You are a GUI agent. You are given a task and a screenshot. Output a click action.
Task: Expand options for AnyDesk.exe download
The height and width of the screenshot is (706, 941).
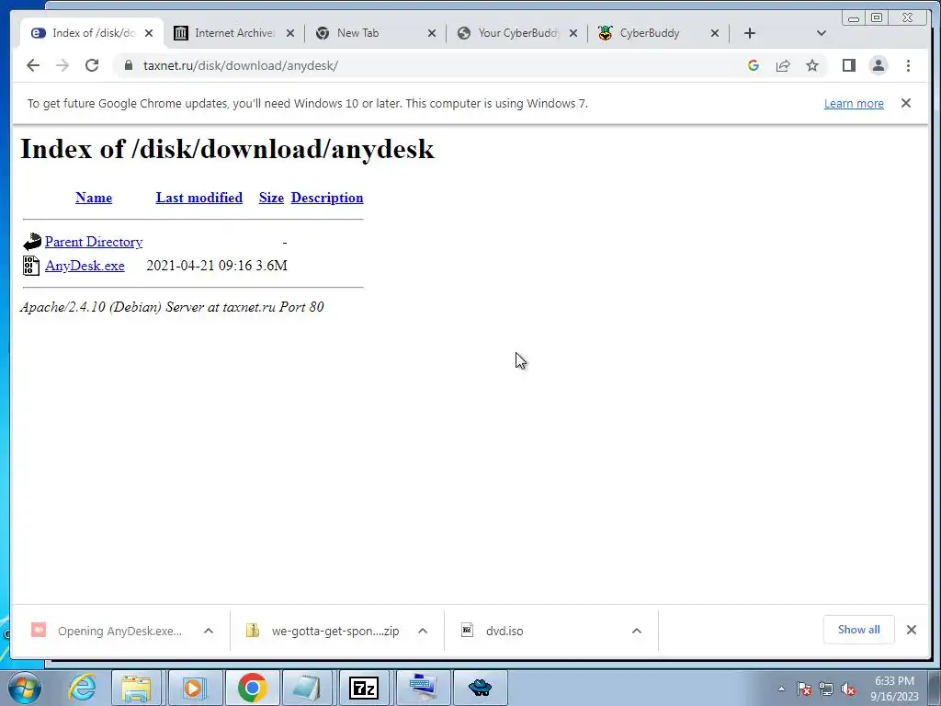[x=209, y=631]
